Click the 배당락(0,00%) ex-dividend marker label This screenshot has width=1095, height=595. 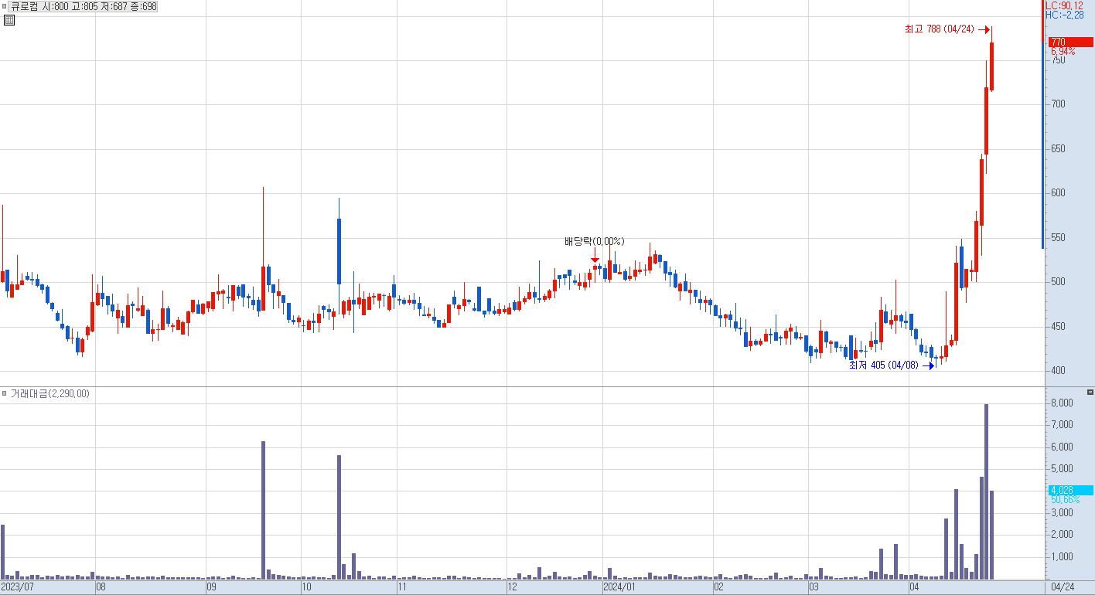pyautogui.click(x=594, y=242)
